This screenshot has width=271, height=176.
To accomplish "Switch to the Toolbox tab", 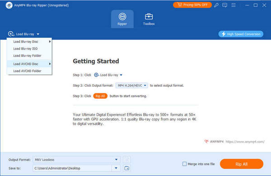I will (x=149, y=19).
